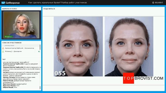Select participant Юлиана_1 - Докладчик
This screenshot has height=93, width=166.
(13, 51)
